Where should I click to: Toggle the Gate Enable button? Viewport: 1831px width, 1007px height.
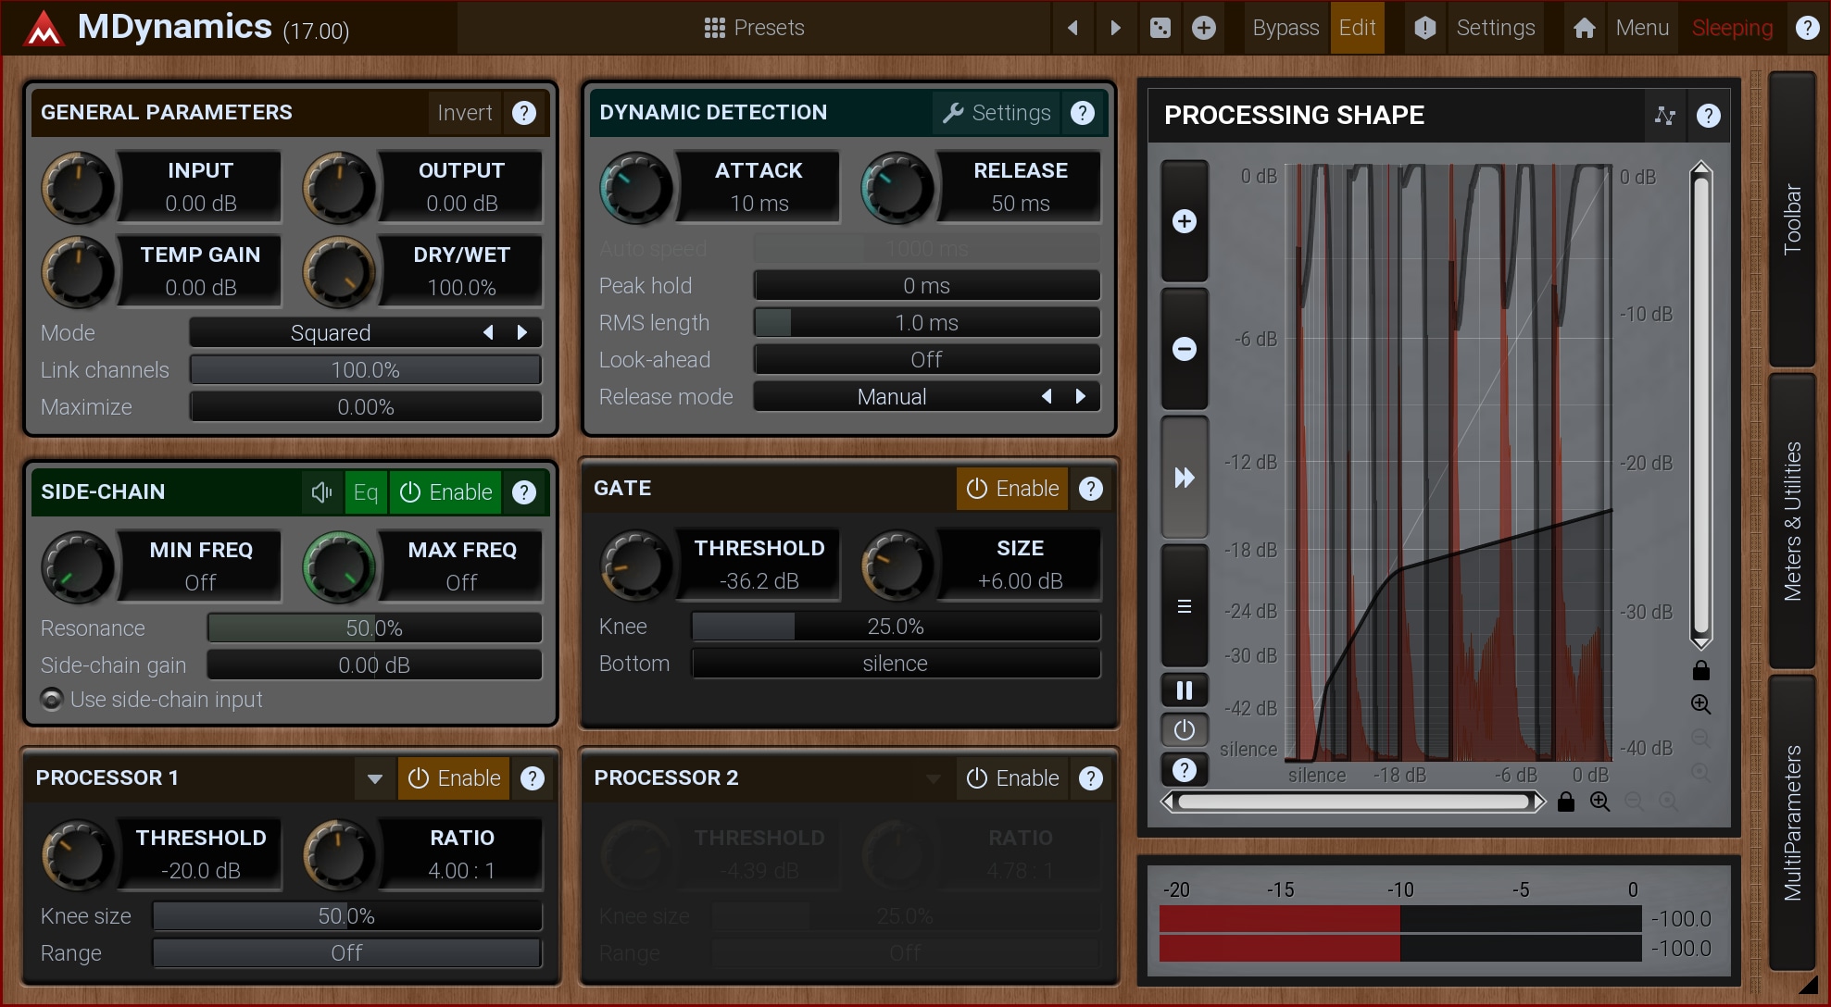[1012, 489]
